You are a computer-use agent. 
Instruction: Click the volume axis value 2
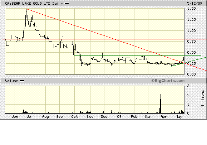(188, 95)
